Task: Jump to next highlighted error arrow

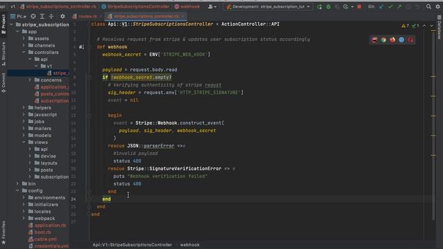Action: pyautogui.click(x=432, y=26)
